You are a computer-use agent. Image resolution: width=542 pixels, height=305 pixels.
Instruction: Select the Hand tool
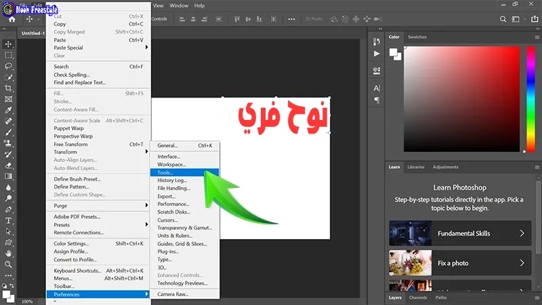pyautogui.click(x=8, y=253)
